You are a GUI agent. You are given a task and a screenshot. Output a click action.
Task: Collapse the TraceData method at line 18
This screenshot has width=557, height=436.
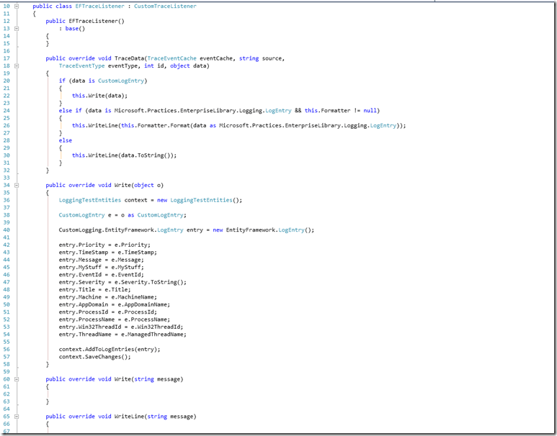point(17,65)
